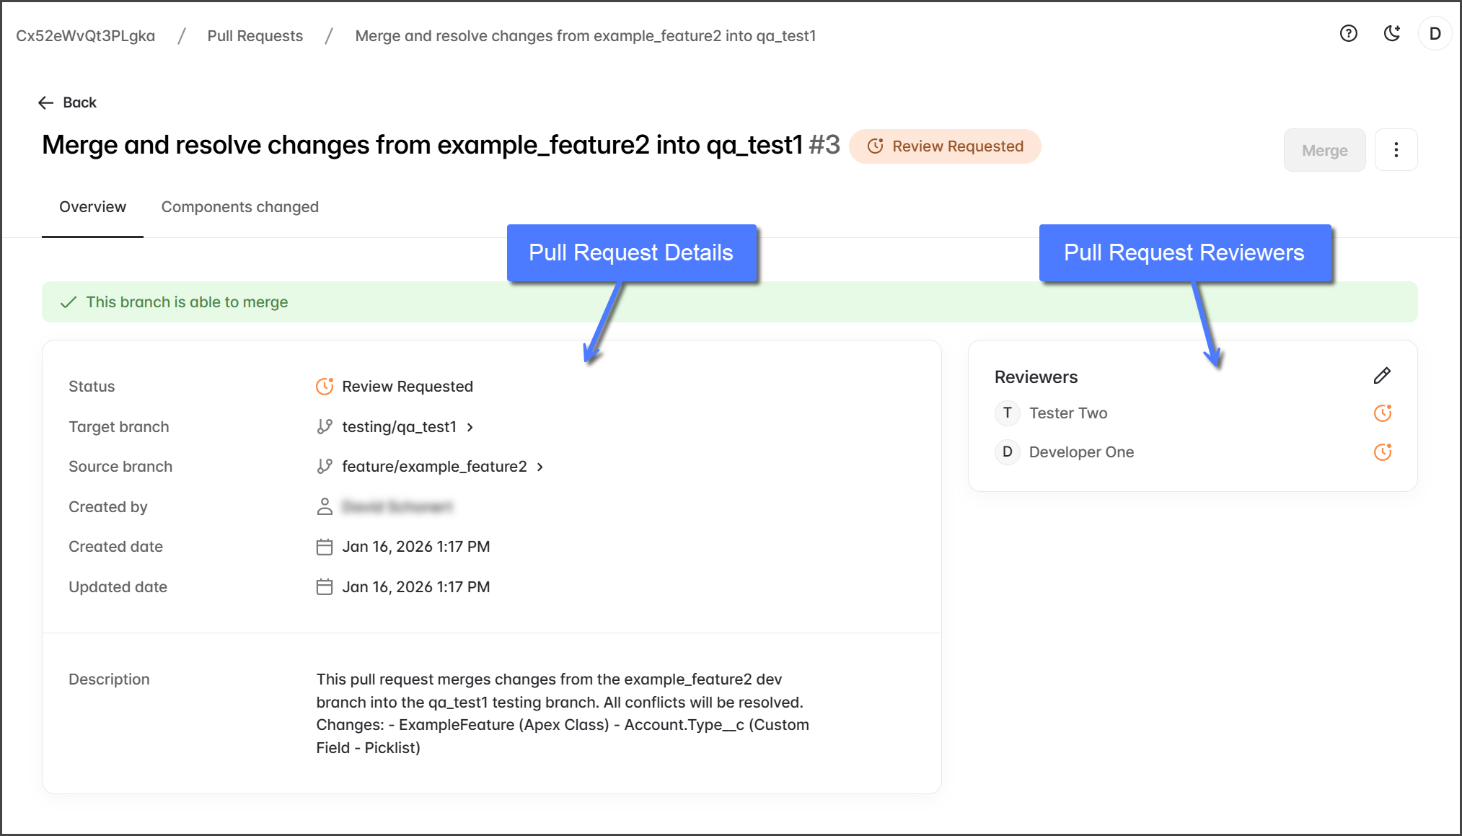
Task: Click the Developer One avatar circle
Action: [1007, 452]
